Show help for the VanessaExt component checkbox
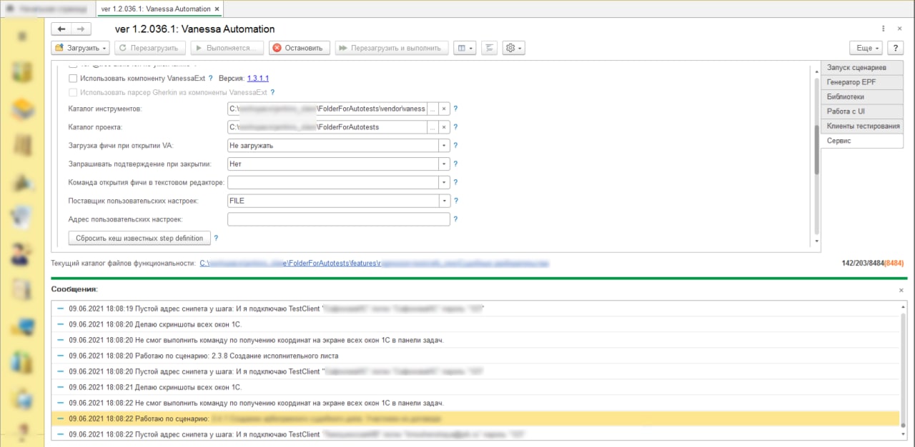The image size is (915, 447). tap(211, 79)
